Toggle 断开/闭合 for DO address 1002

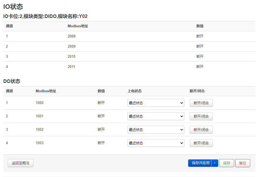point(201,130)
